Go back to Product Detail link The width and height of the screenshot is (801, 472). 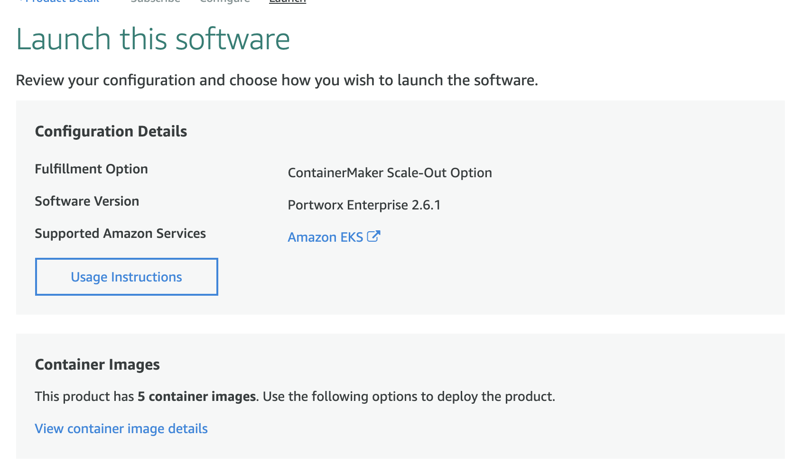pos(62,1)
